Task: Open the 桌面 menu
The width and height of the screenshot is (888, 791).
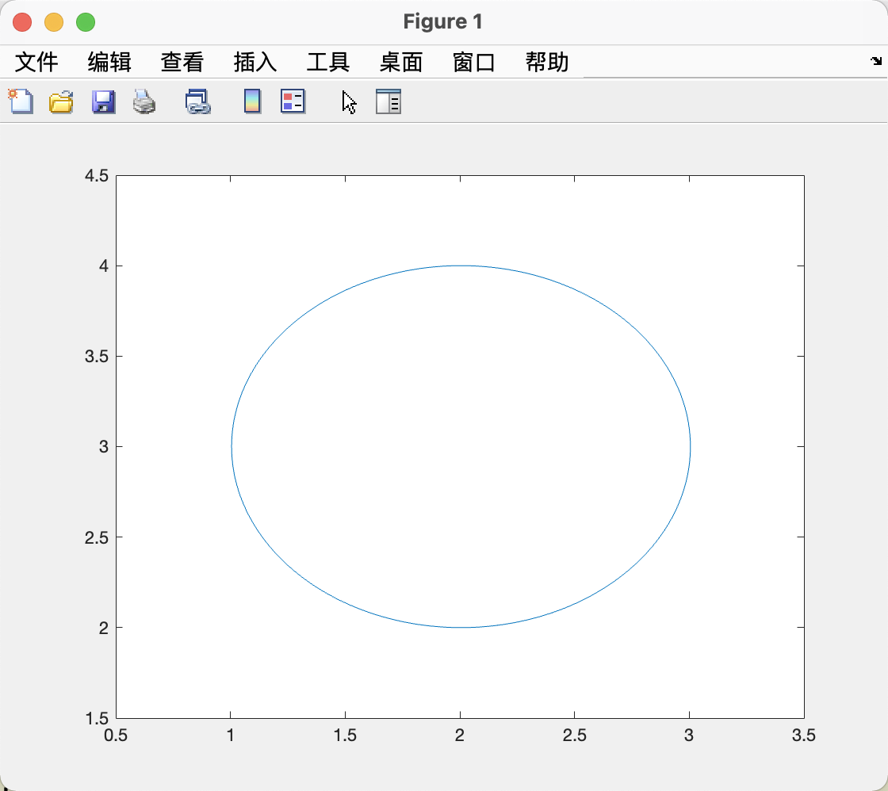Action: 401,62
